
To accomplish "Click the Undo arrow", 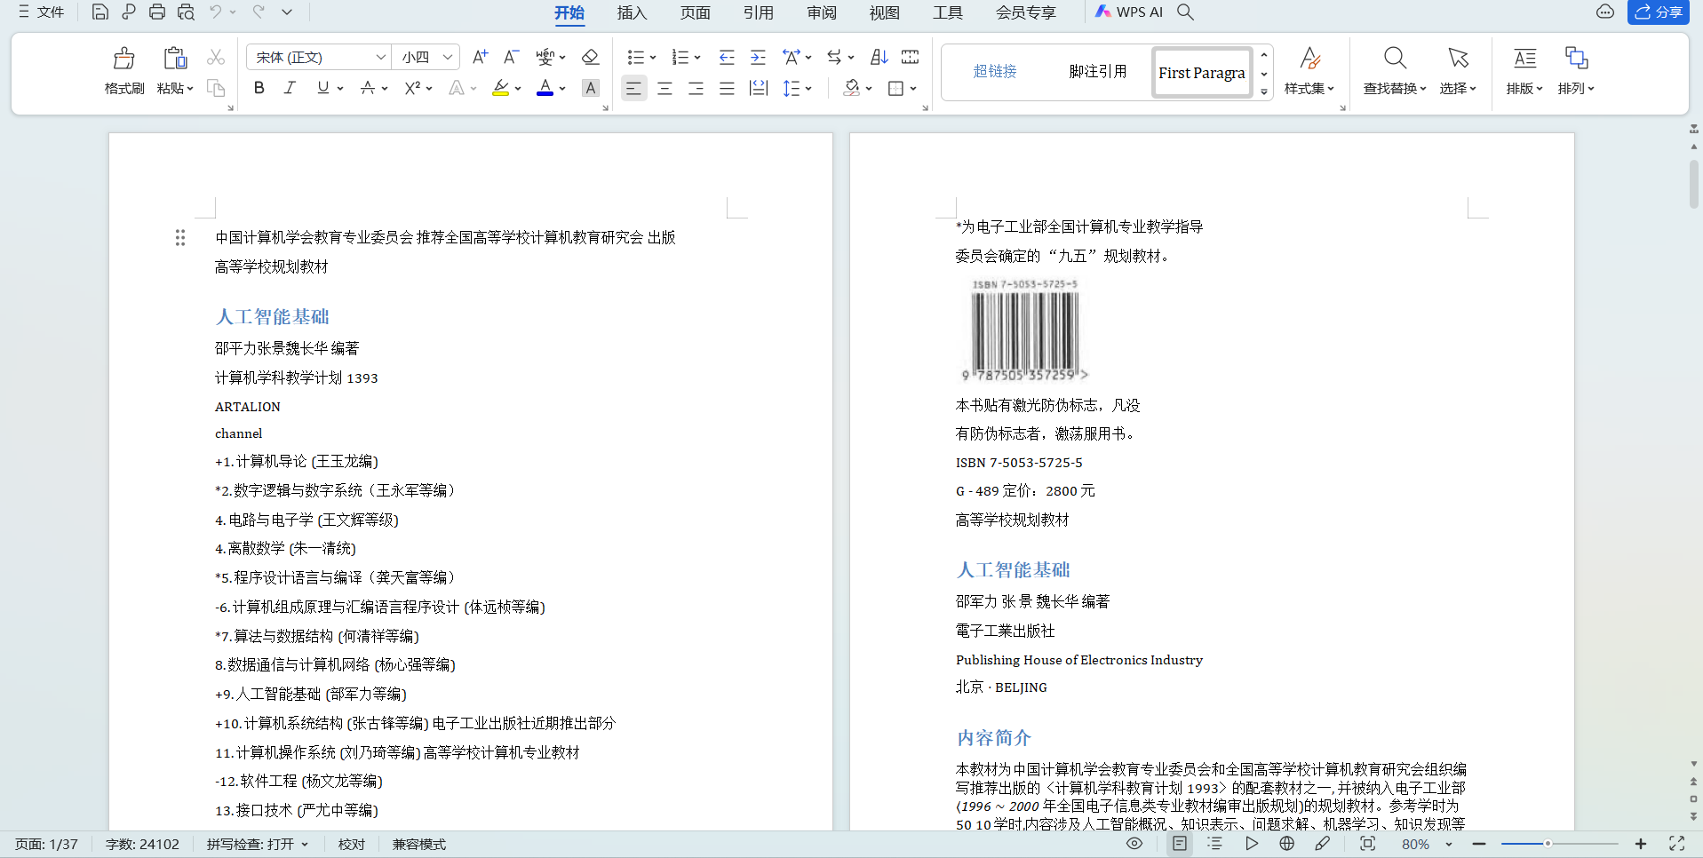I will (x=216, y=12).
